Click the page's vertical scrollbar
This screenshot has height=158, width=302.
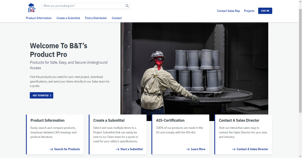click(300, 75)
